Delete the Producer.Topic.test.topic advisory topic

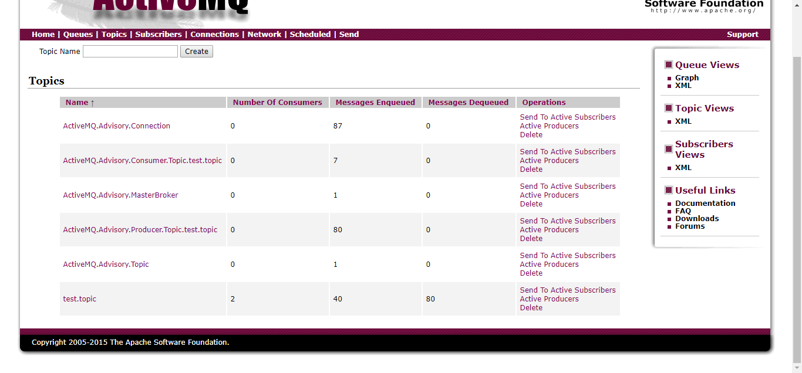pyautogui.click(x=531, y=239)
